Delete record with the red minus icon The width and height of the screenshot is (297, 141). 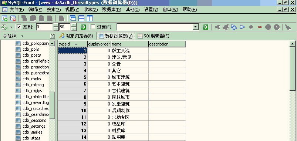click(260, 27)
